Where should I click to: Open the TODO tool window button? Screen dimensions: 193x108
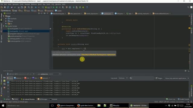coord(15,99)
